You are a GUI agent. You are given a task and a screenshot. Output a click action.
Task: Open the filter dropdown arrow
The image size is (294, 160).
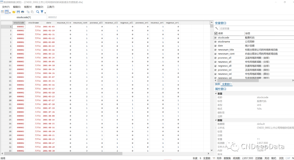tap(45, 12)
